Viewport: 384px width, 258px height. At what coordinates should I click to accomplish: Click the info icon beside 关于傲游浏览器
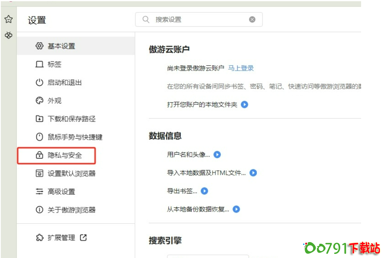[39, 209]
